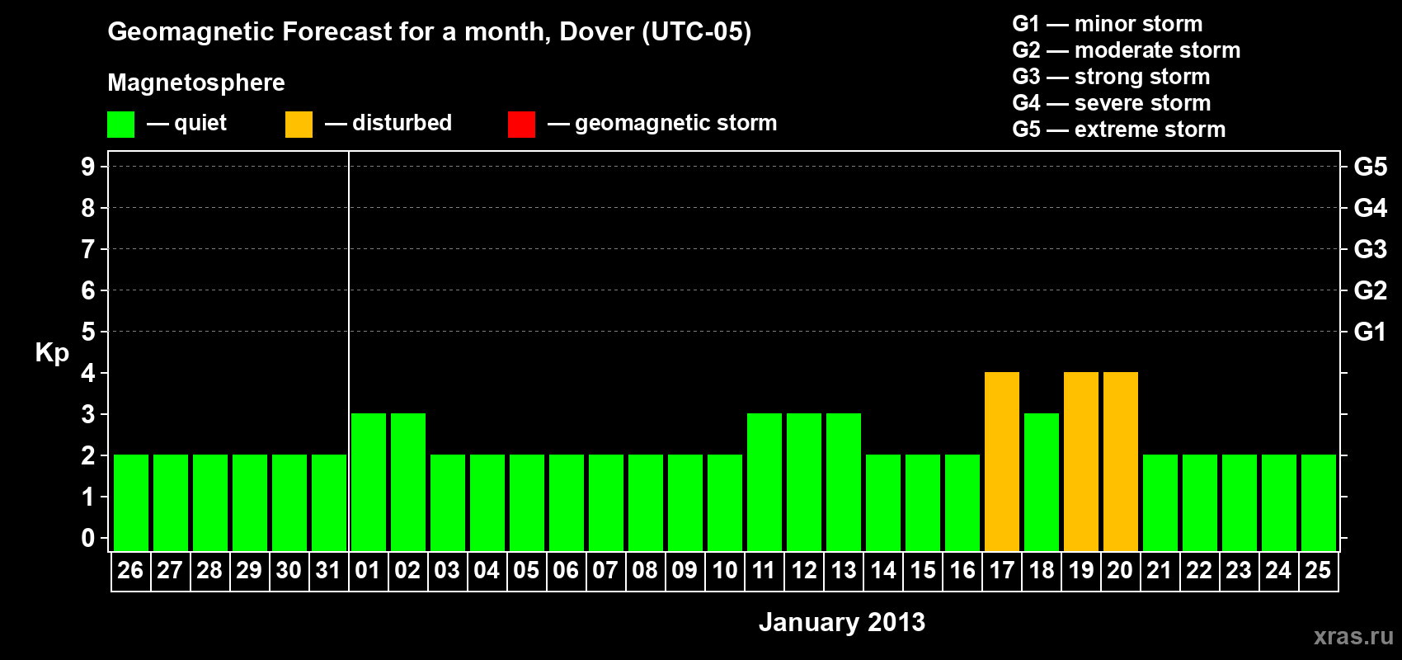Click the 'G3 — strong storm' legend line
The image size is (1402, 660).
pos(1111,77)
